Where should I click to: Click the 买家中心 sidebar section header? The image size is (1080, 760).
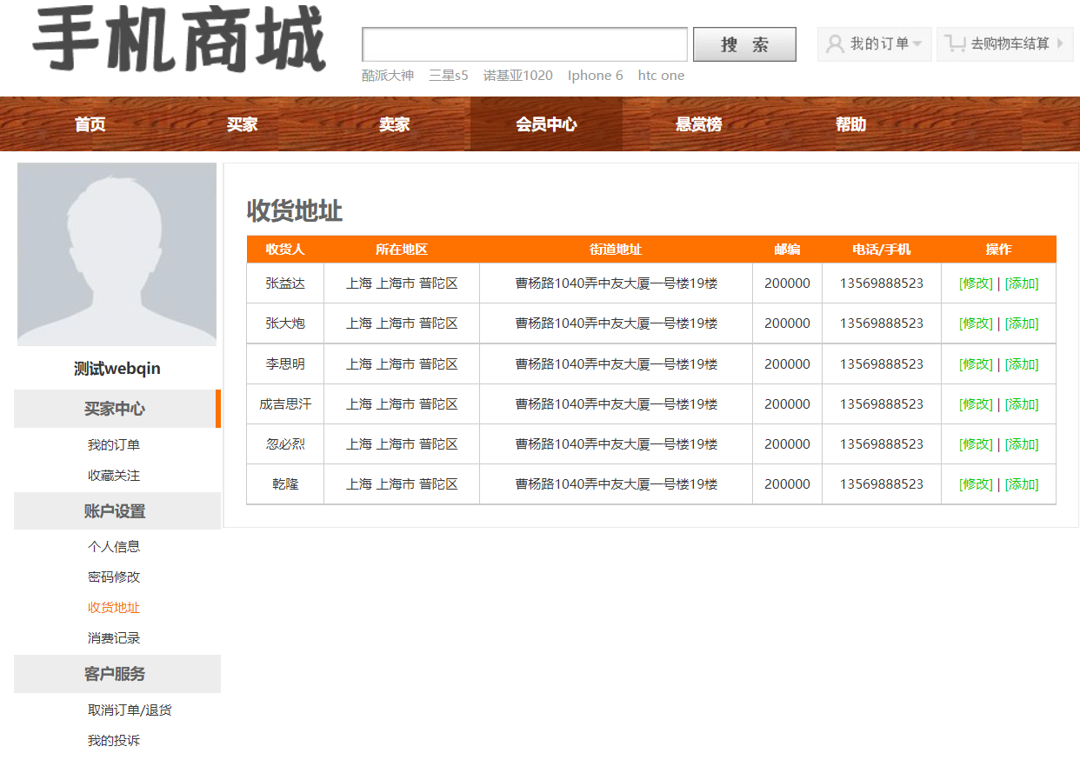[115, 409]
